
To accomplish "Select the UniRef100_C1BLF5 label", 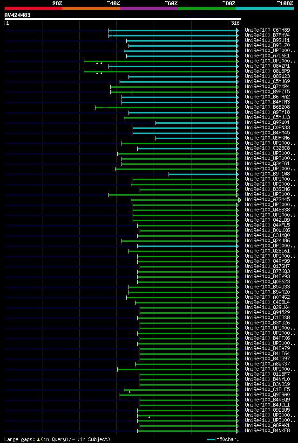I will point(267,390).
